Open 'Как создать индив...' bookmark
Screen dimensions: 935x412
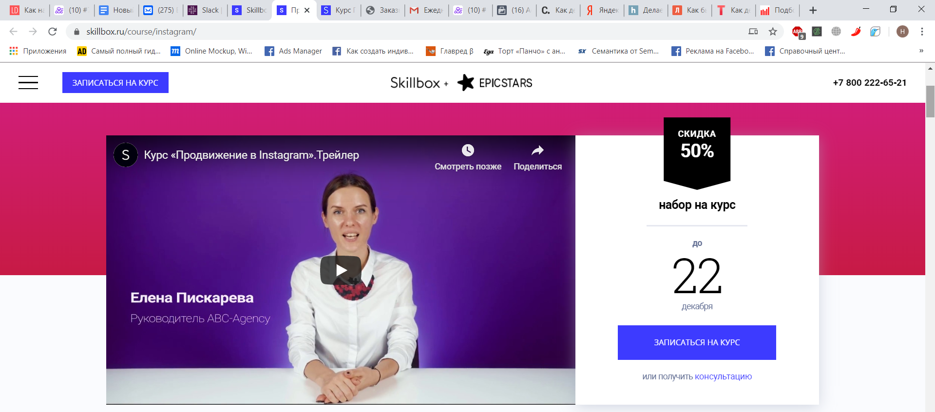(x=373, y=51)
